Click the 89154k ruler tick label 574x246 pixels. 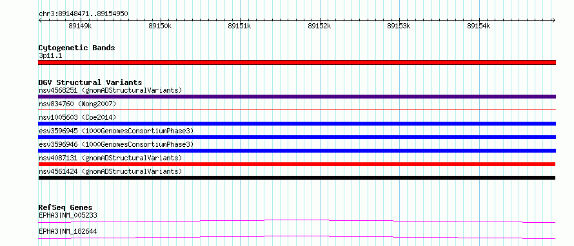[479, 26]
